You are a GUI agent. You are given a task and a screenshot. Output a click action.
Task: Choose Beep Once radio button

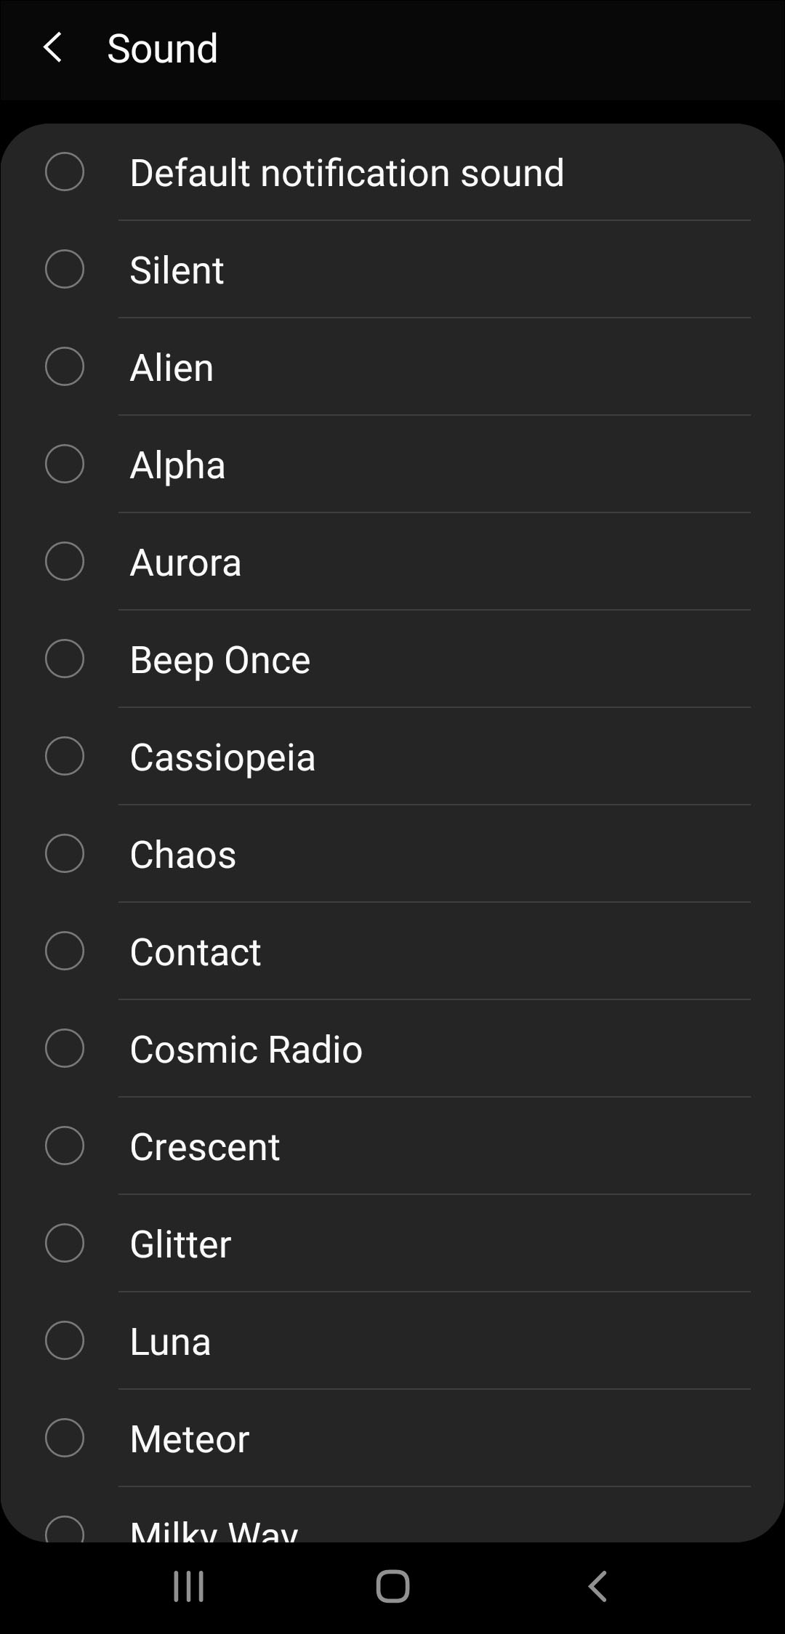click(65, 659)
